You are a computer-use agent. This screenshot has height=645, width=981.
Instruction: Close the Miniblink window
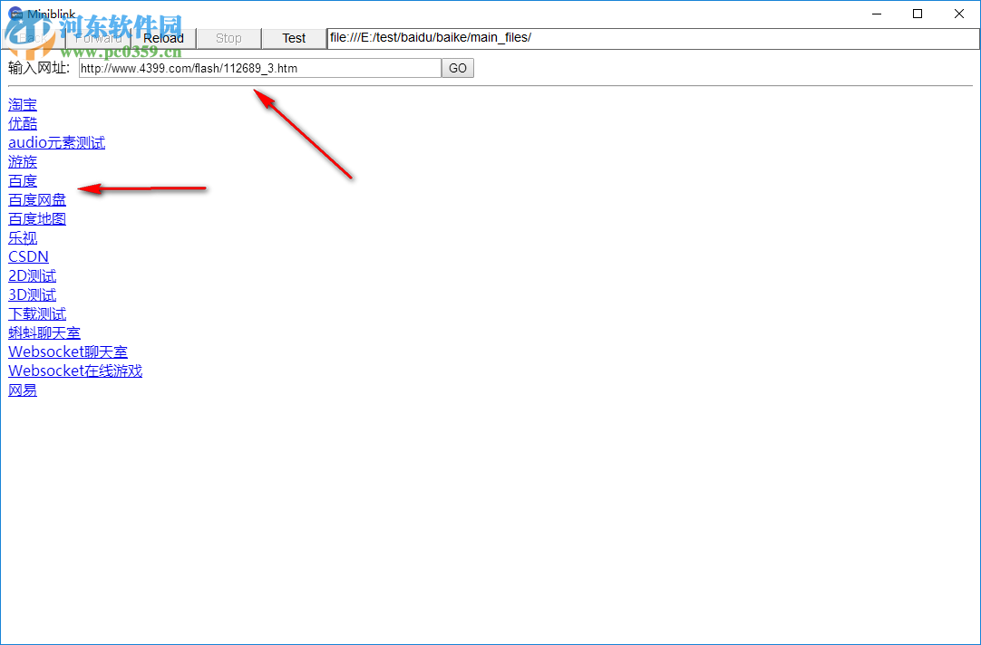[959, 14]
